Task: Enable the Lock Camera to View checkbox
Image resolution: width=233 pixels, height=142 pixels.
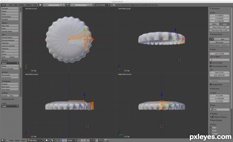Action: pos(211,66)
